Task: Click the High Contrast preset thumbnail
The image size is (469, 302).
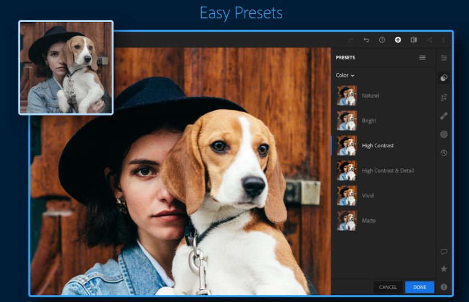Action: 347,146
